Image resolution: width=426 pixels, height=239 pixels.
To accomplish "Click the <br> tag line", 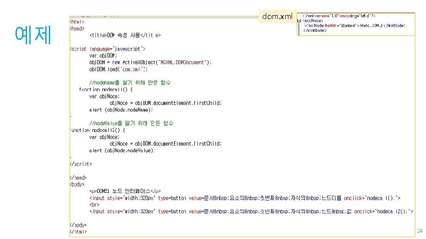I will 94,204.
